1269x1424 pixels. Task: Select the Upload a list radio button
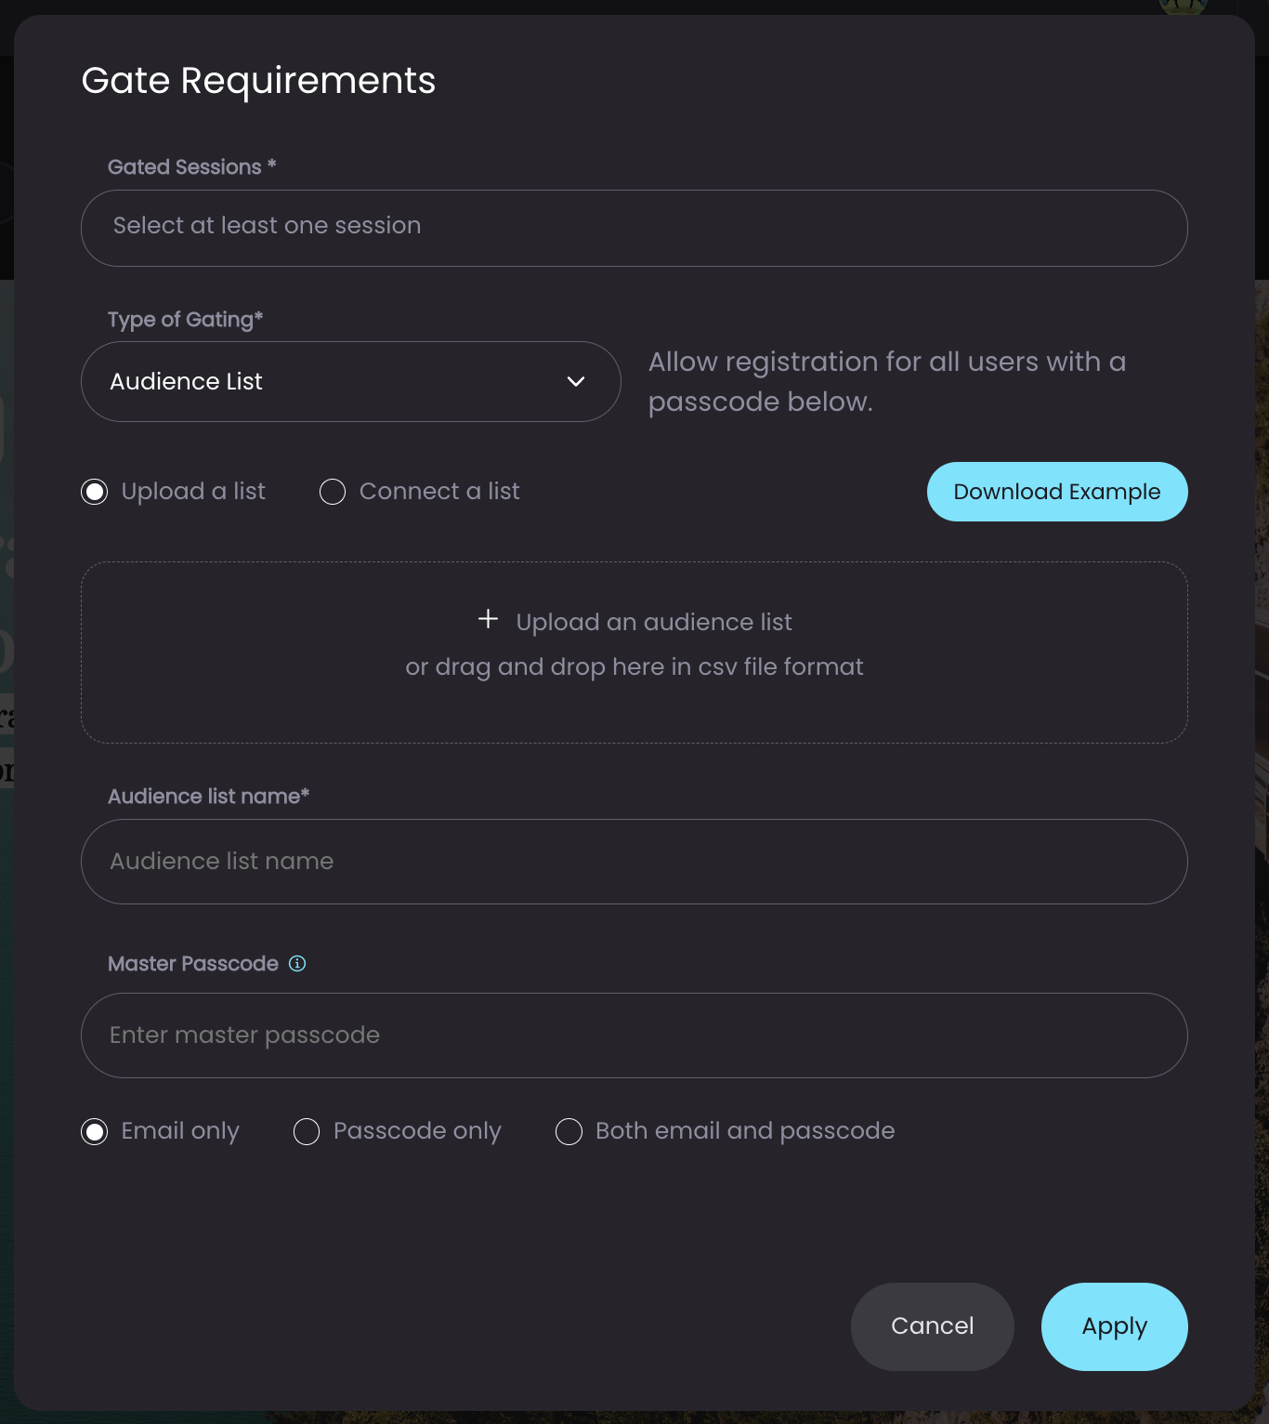(x=95, y=492)
